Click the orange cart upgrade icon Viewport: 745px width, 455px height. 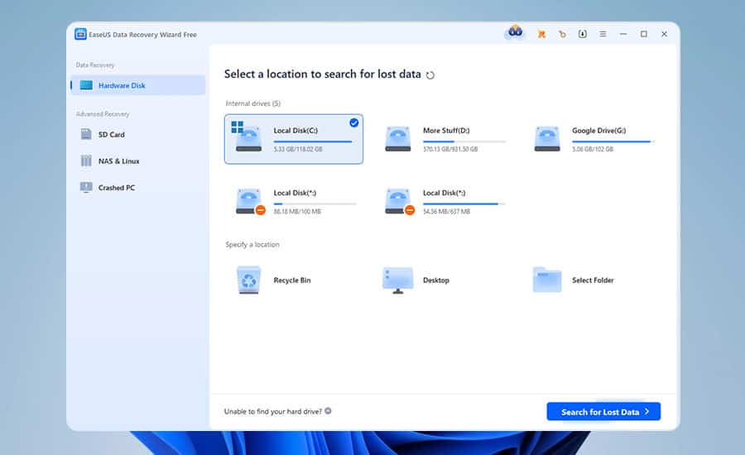coord(541,34)
